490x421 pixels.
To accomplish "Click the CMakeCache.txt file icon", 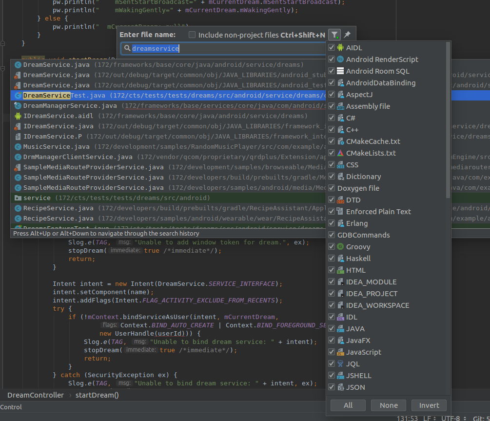I will [x=340, y=141].
